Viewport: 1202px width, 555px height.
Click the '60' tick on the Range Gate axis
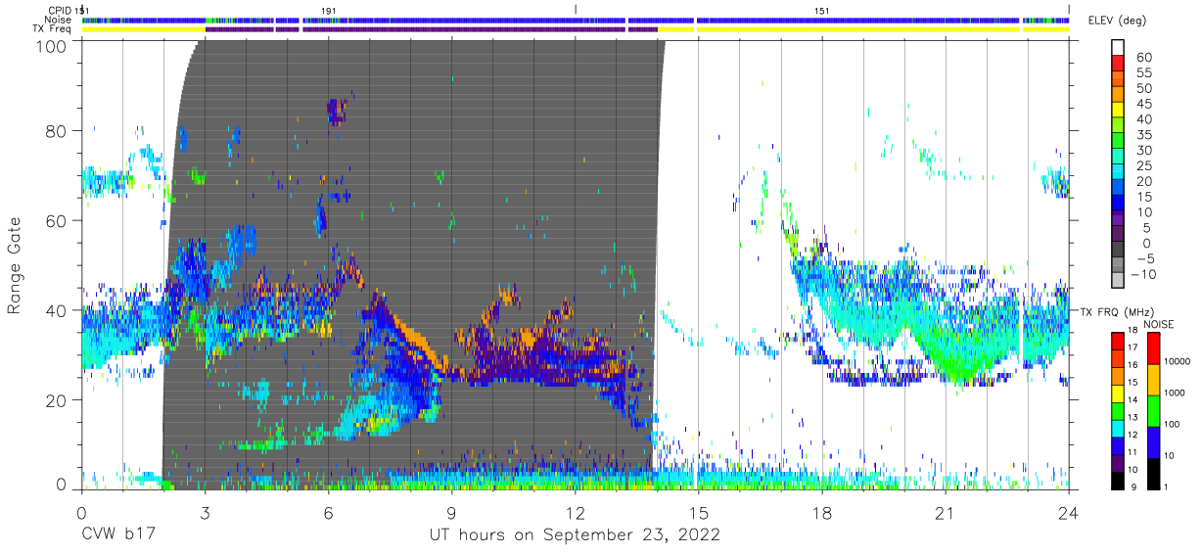point(57,221)
